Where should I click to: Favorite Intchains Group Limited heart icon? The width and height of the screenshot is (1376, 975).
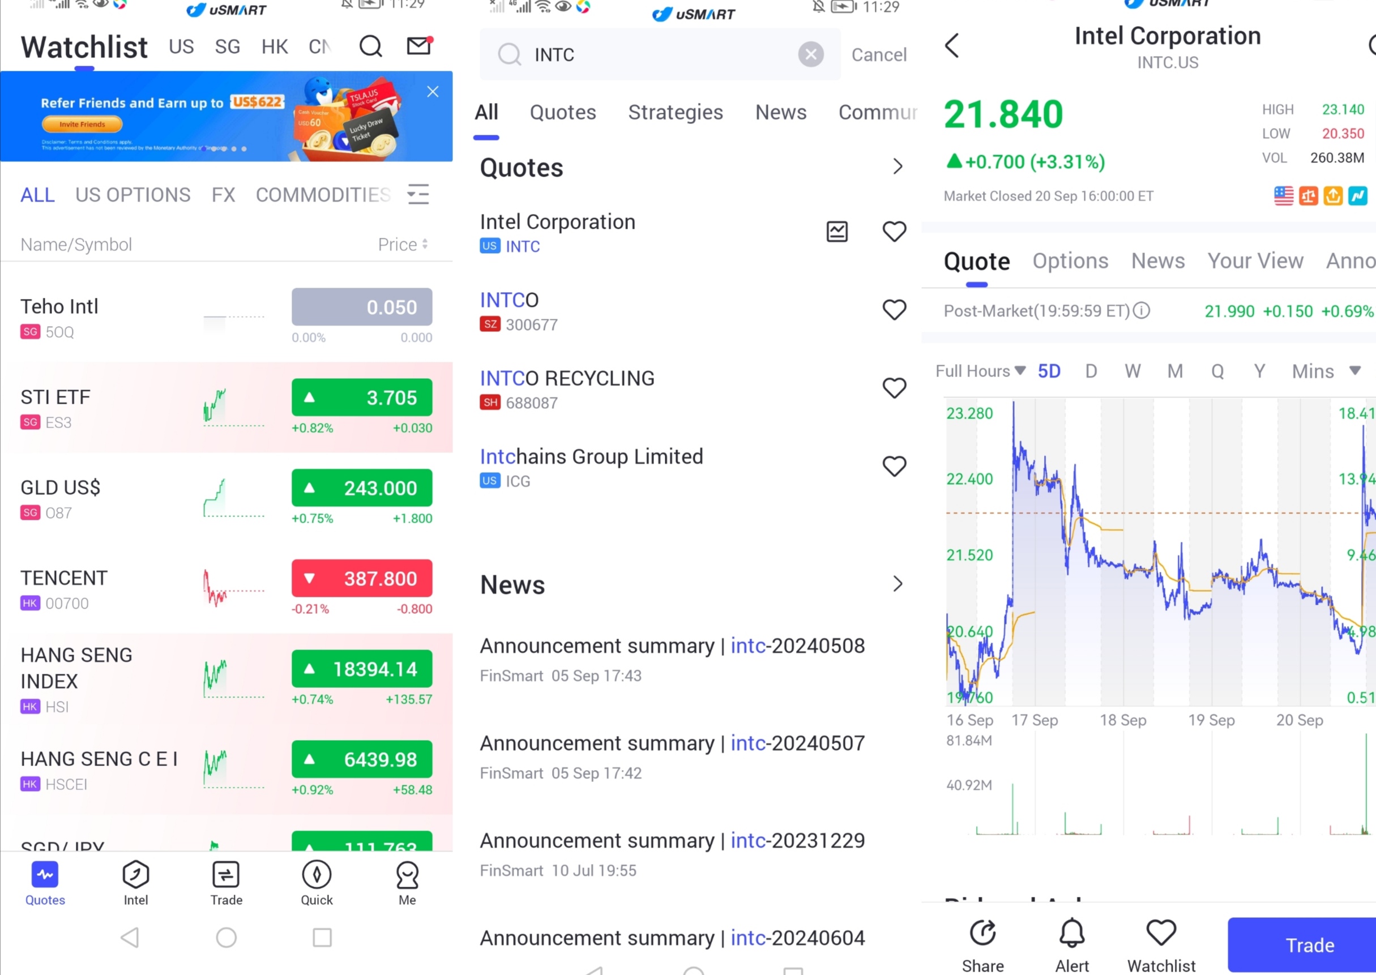pyautogui.click(x=894, y=466)
